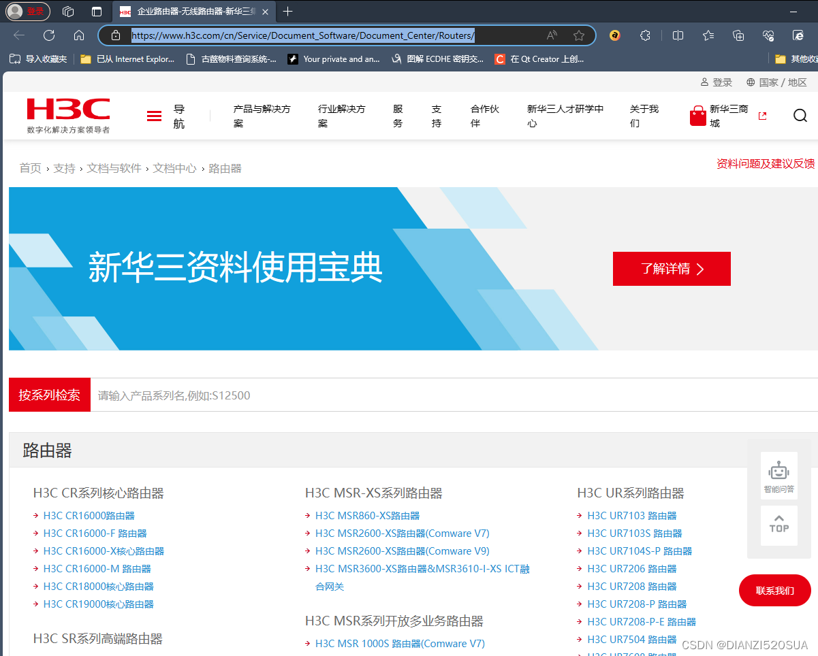Open H3C CR16000路由器 link
Screen dimensions: 818x656
click(x=89, y=516)
